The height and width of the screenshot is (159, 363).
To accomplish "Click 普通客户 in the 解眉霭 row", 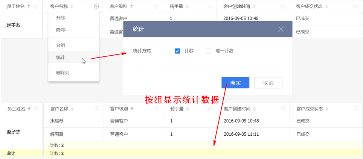I will tap(119, 134).
